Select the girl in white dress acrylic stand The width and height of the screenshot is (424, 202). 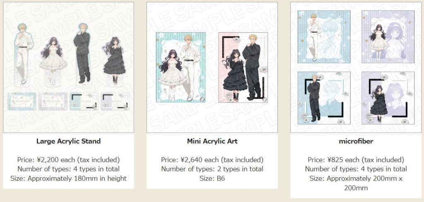click(x=53, y=61)
